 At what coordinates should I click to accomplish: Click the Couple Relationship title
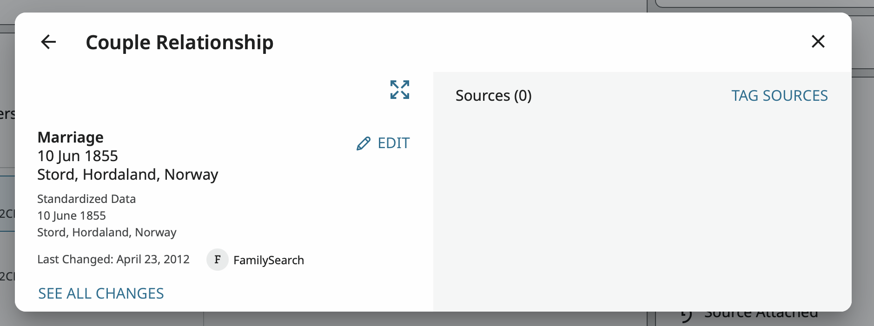click(x=179, y=42)
